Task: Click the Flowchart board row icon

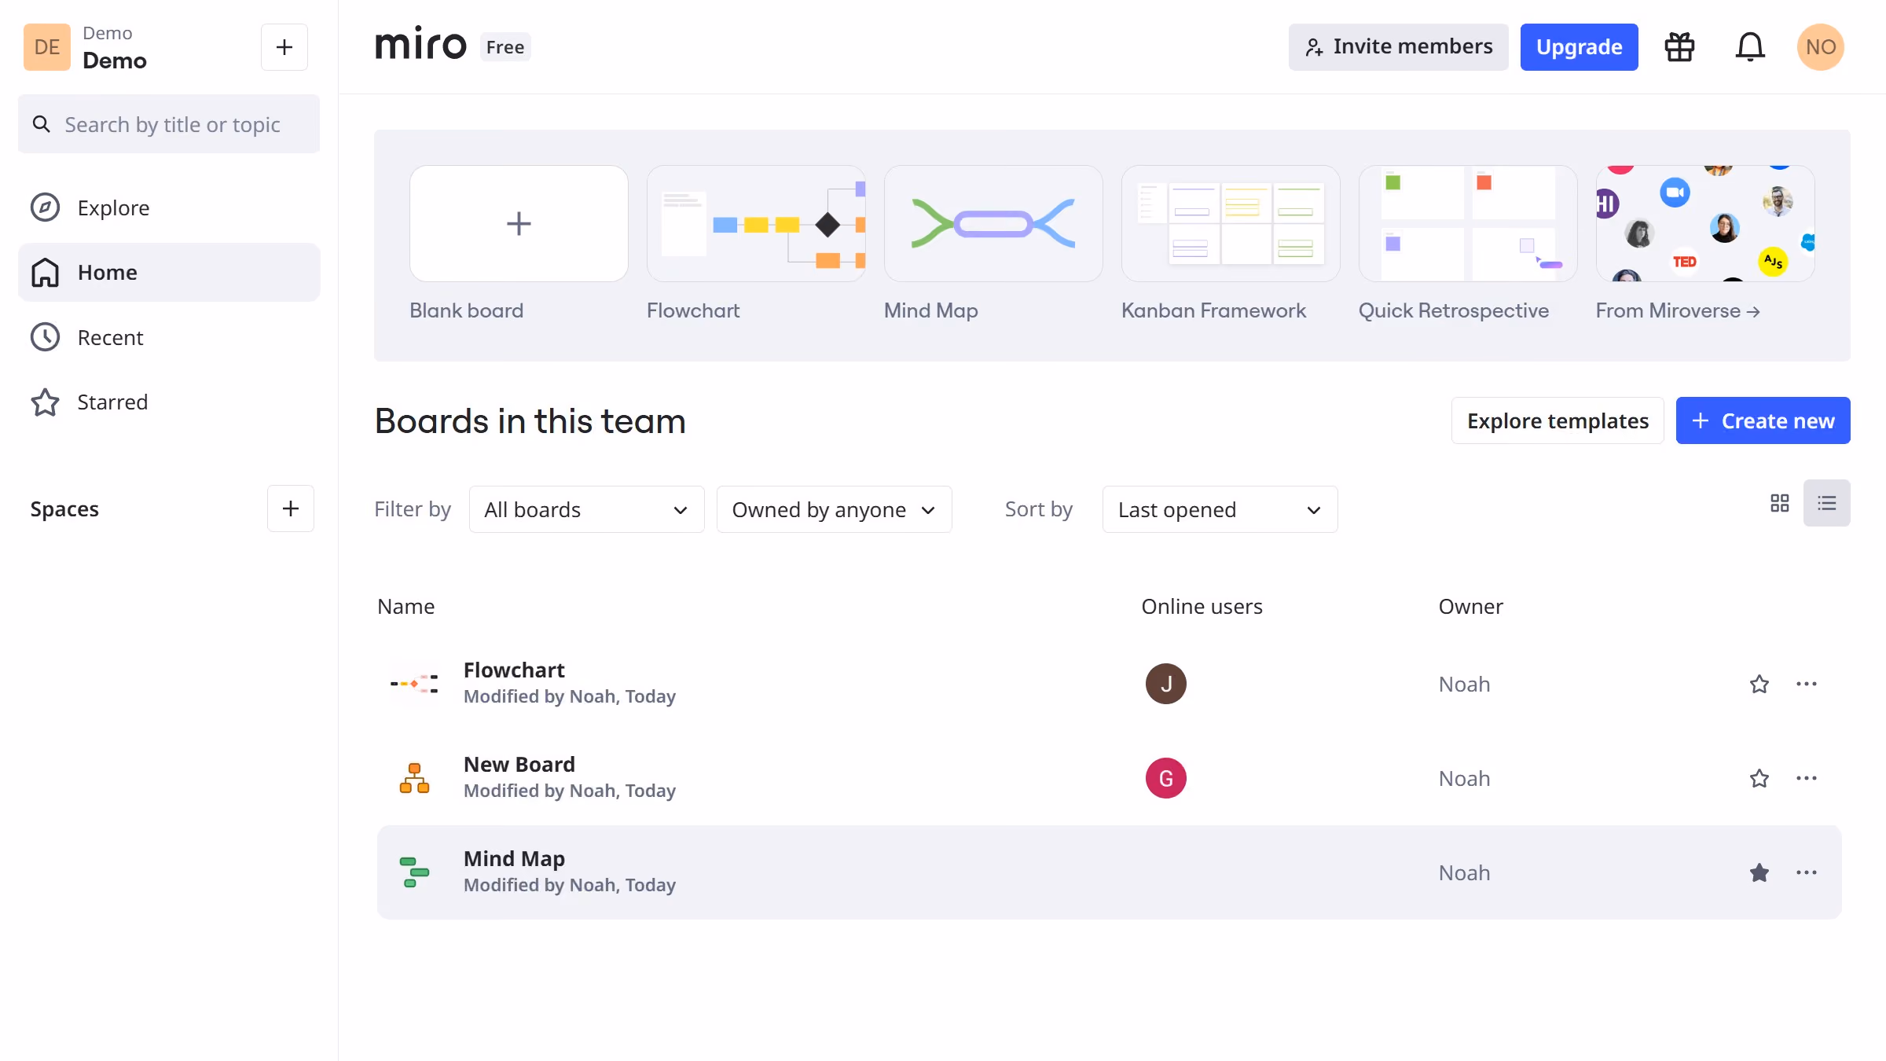Action: [x=415, y=684]
